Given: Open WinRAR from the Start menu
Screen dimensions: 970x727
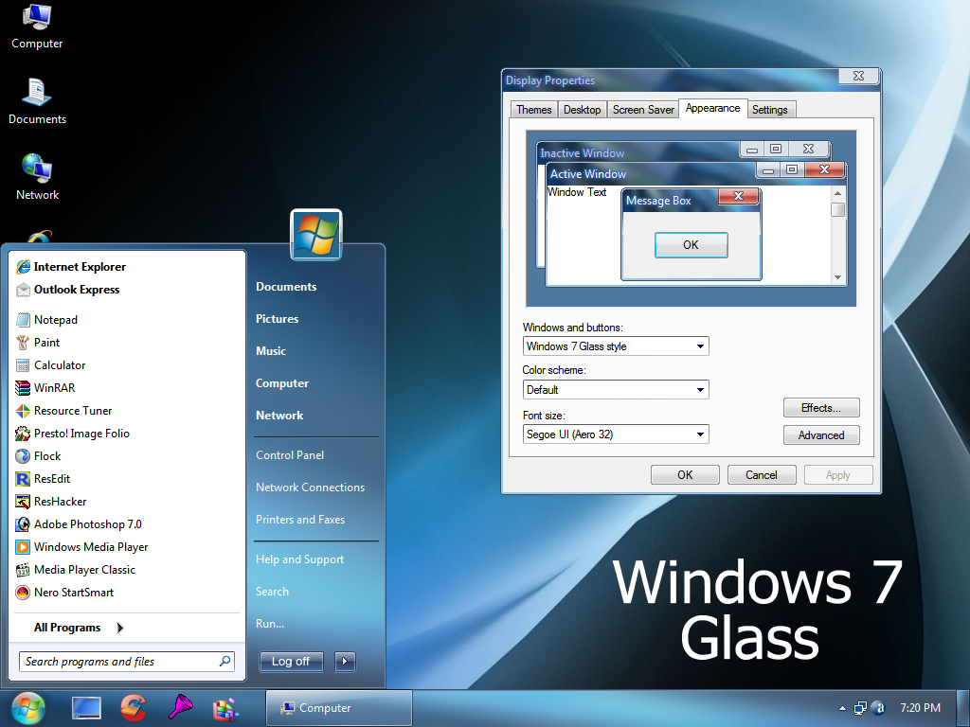Looking at the screenshot, I should 59,387.
